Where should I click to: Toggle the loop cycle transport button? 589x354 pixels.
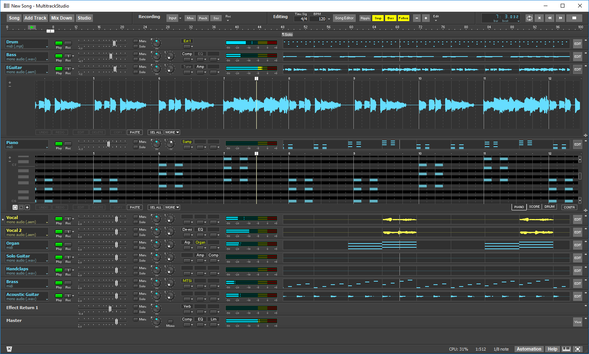click(x=529, y=18)
